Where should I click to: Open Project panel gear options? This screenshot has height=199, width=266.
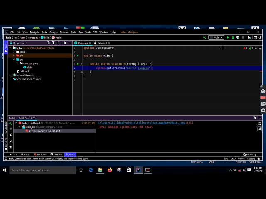[65, 43]
